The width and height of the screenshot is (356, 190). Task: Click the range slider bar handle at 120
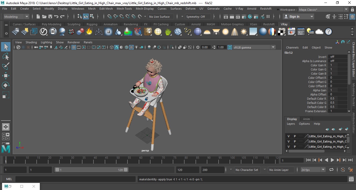(126, 170)
